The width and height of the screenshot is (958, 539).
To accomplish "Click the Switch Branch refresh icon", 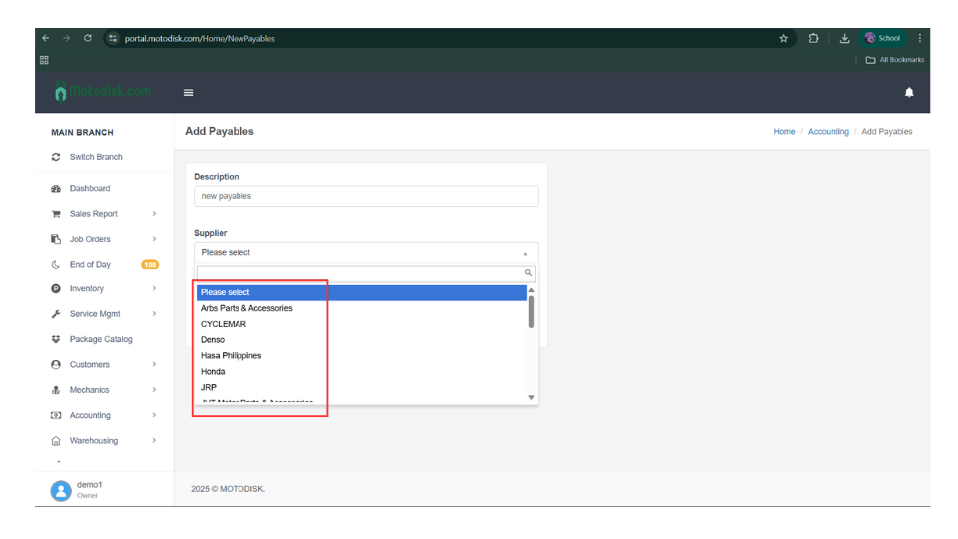I will (56, 157).
